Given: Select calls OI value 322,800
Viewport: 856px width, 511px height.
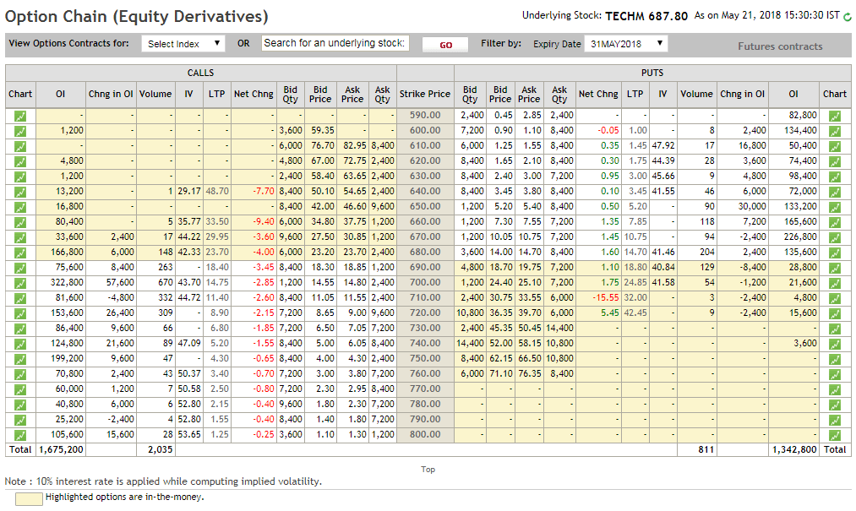Looking at the screenshot, I should 66,282.
